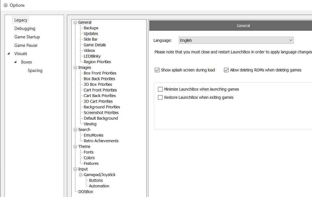Open Colors settings
312x197 pixels.
tap(89, 157)
